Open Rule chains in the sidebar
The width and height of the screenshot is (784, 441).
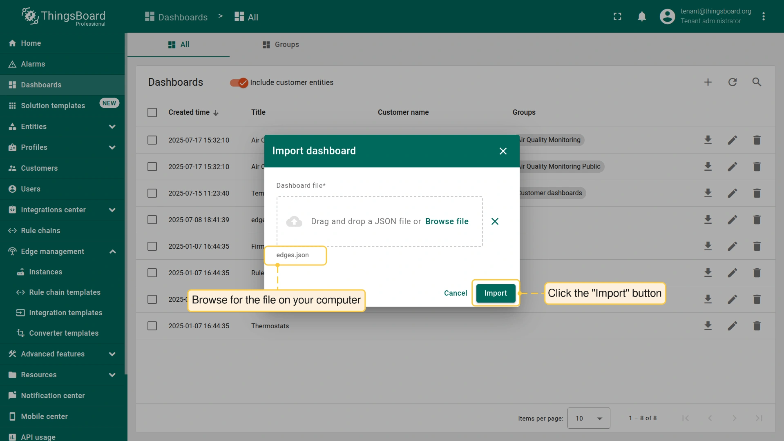tap(40, 231)
